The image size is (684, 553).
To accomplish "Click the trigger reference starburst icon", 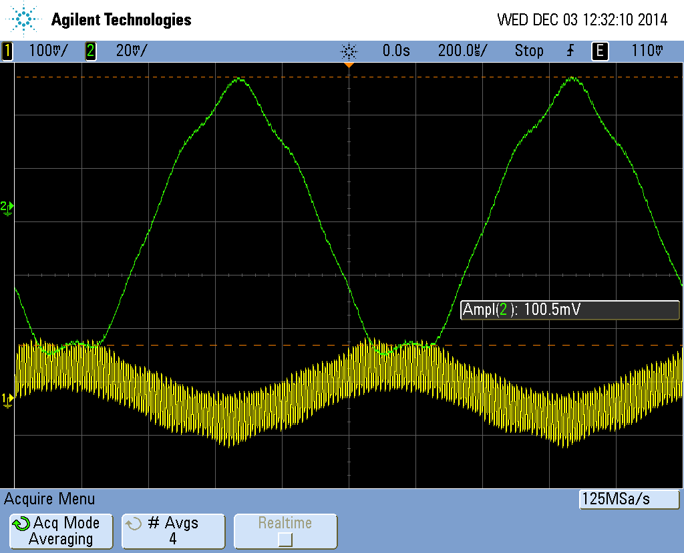I will (349, 51).
